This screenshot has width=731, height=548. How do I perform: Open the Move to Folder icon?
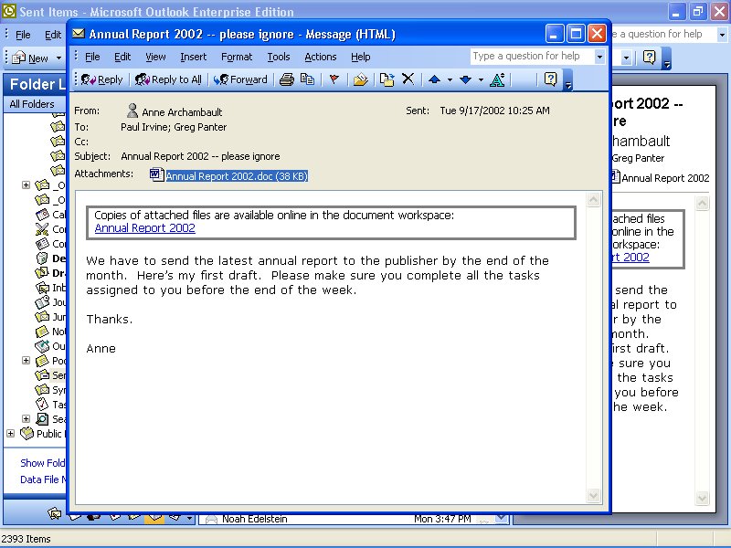(x=387, y=79)
